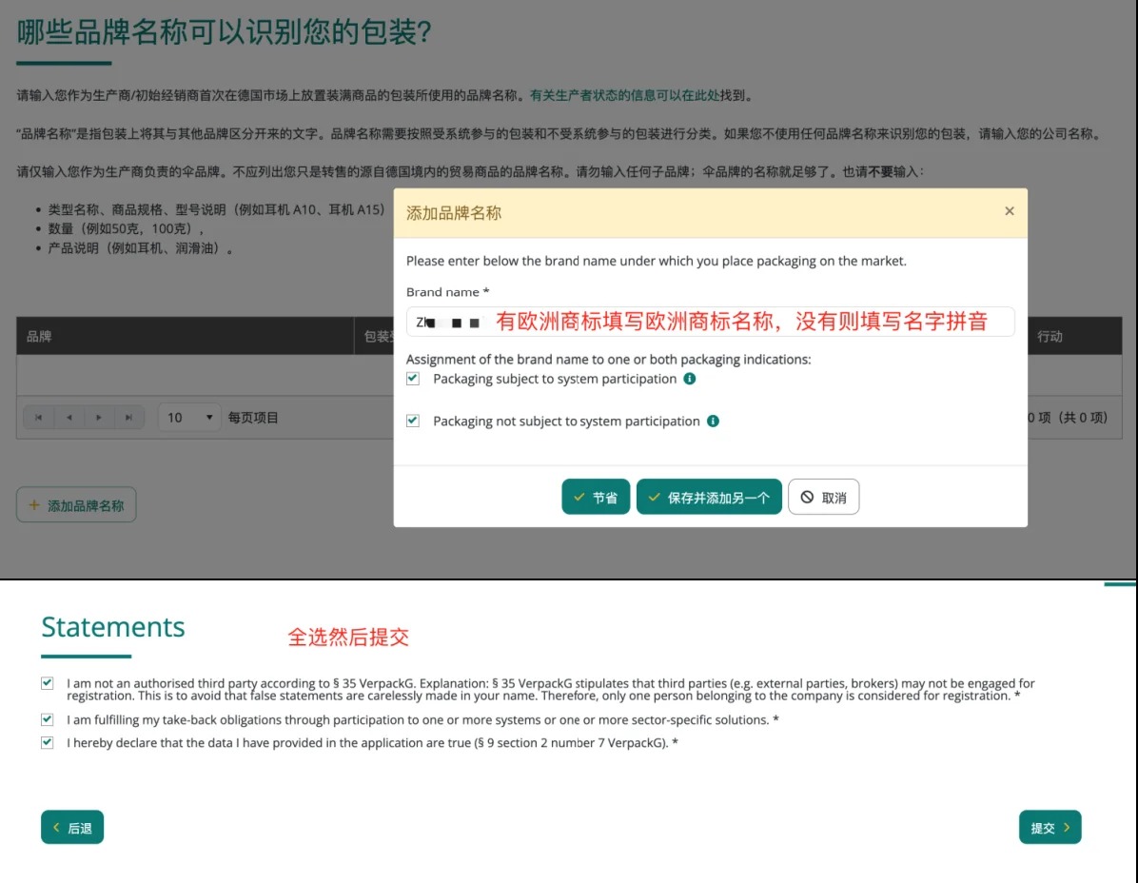The height and width of the screenshot is (883, 1138).
Task: Toggle the take-back obligations statement checkbox
Action: (x=48, y=719)
